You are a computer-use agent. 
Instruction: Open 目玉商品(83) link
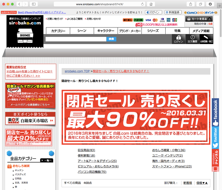click(86, 150)
